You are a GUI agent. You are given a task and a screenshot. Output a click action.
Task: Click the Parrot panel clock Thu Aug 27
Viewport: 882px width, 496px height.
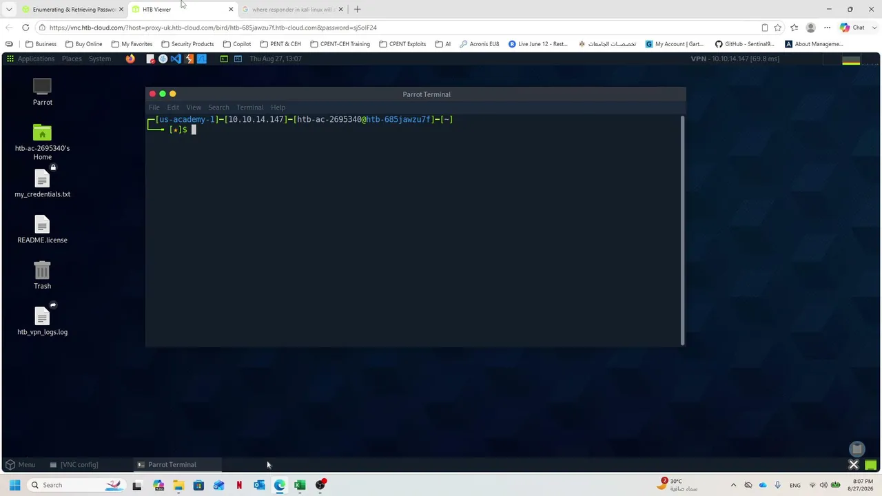coord(275,59)
